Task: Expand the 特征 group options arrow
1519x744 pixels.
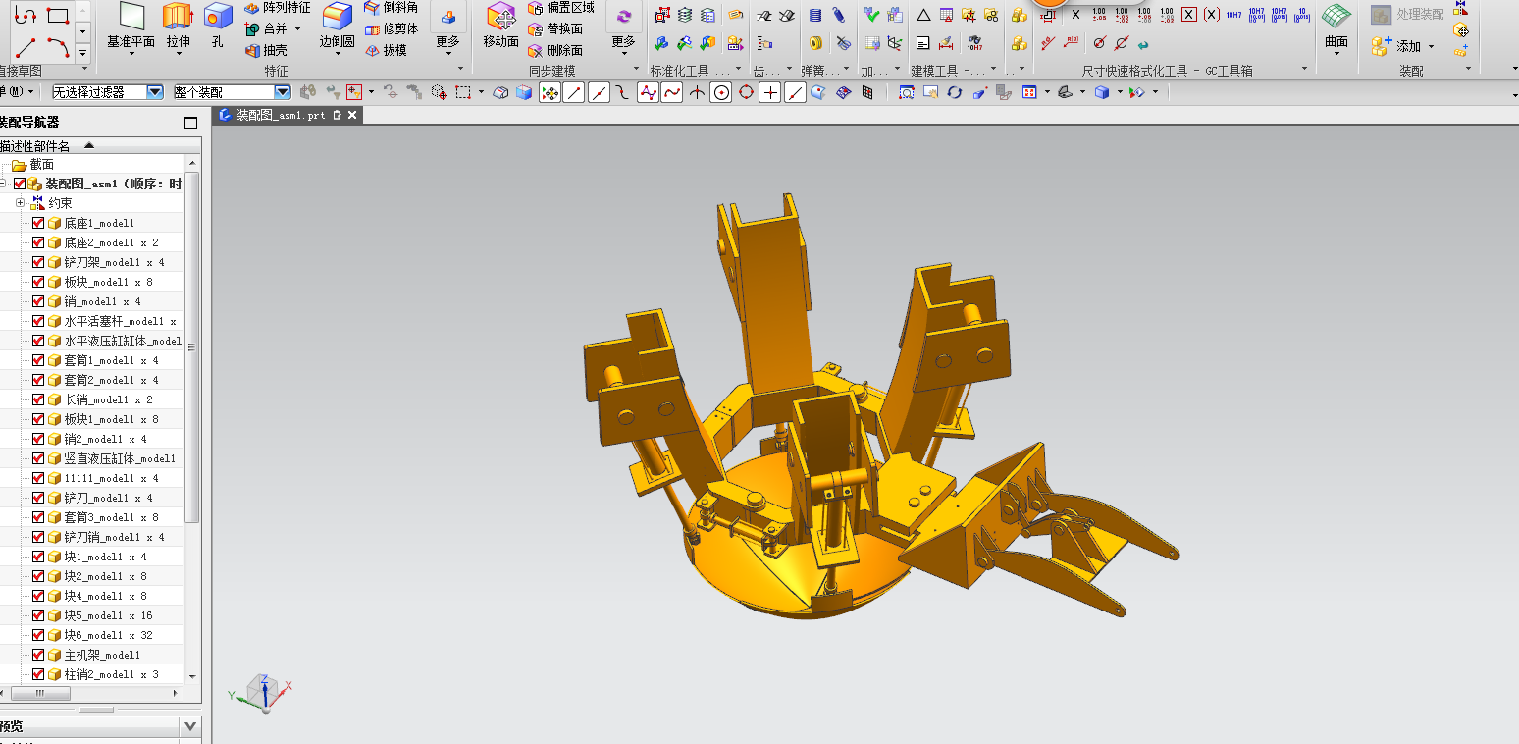Action: point(461,71)
